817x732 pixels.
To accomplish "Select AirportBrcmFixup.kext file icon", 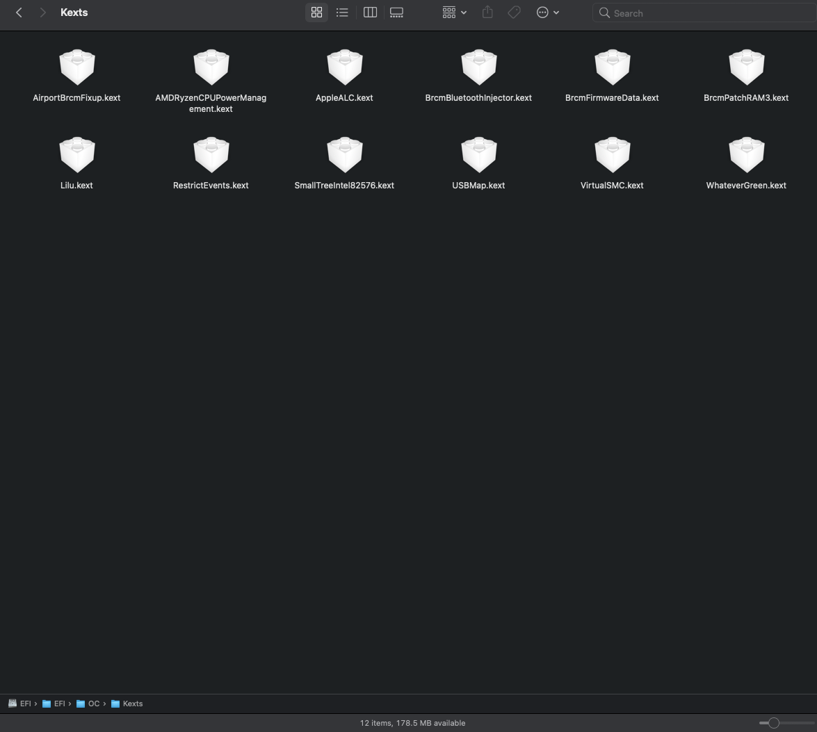I will click(76, 67).
